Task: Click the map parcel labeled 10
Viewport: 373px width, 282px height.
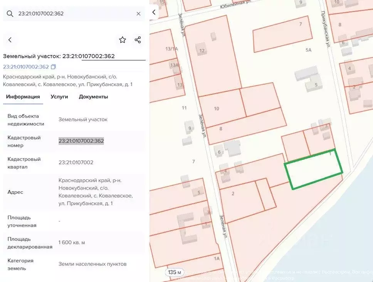Action: point(222,109)
